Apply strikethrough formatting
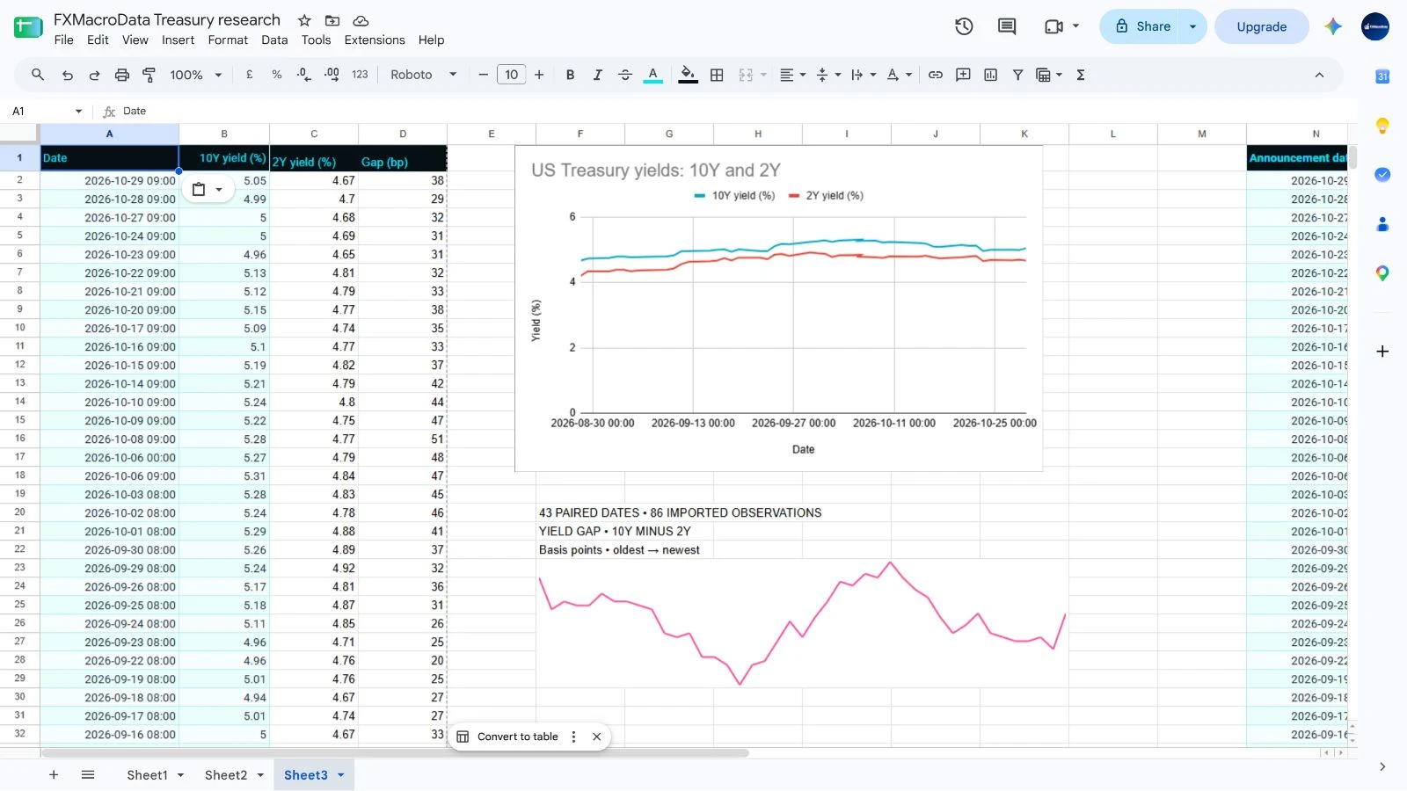The height and width of the screenshot is (791, 1407). (x=625, y=75)
